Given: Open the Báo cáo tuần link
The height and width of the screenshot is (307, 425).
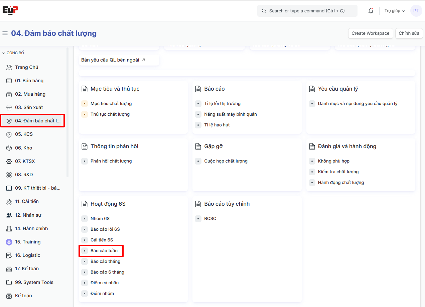Looking at the screenshot, I should click(x=104, y=250).
